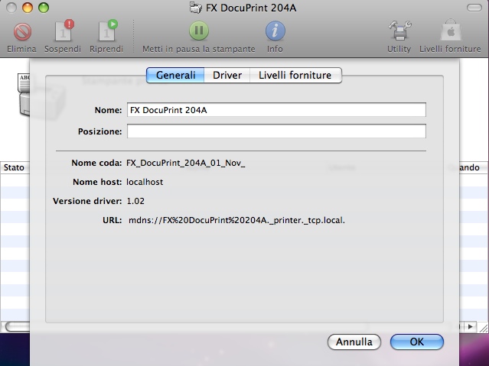Confirm with the OK button

pos(416,342)
